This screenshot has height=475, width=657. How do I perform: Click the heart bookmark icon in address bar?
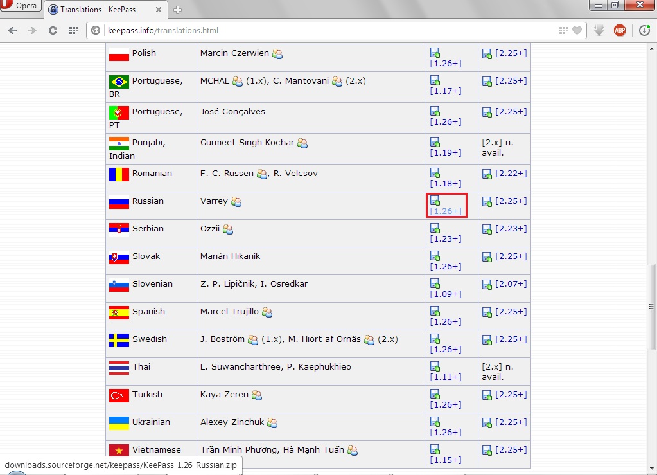(x=577, y=30)
